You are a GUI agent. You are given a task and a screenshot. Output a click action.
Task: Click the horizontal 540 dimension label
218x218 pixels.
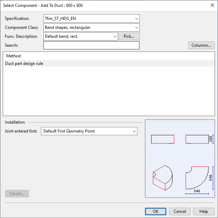(x=197, y=191)
